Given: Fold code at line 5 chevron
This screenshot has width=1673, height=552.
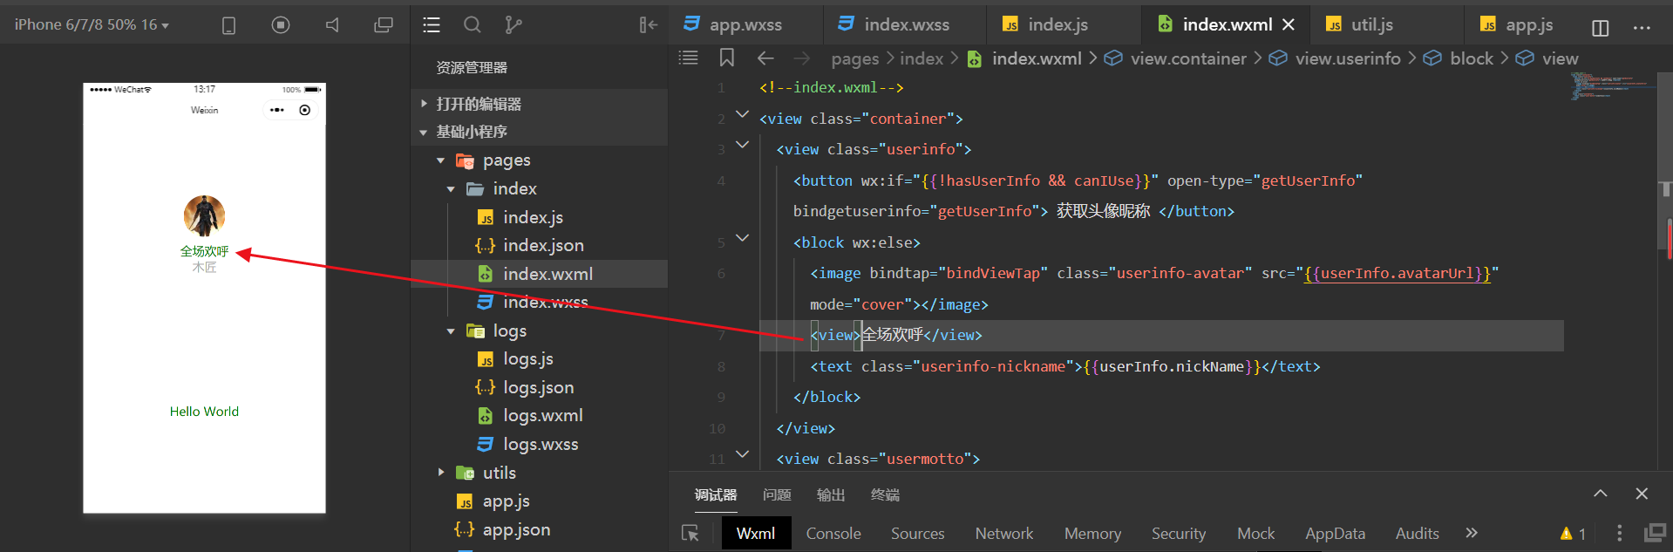Looking at the screenshot, I should tap(743, 237).
